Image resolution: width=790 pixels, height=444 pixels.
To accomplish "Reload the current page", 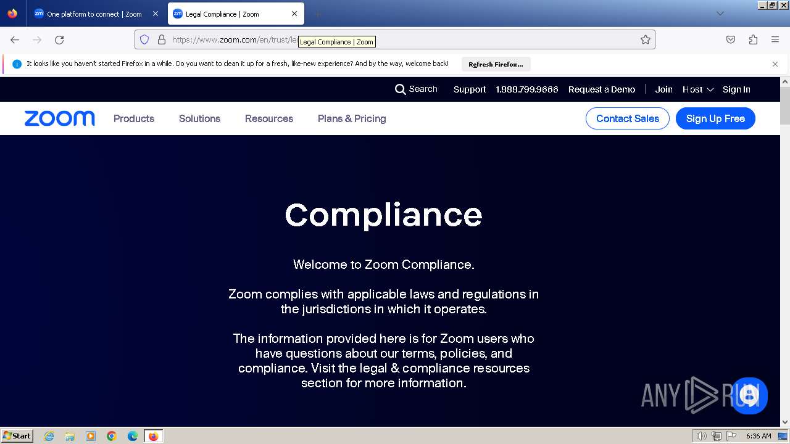I will [x=59, y=39].
